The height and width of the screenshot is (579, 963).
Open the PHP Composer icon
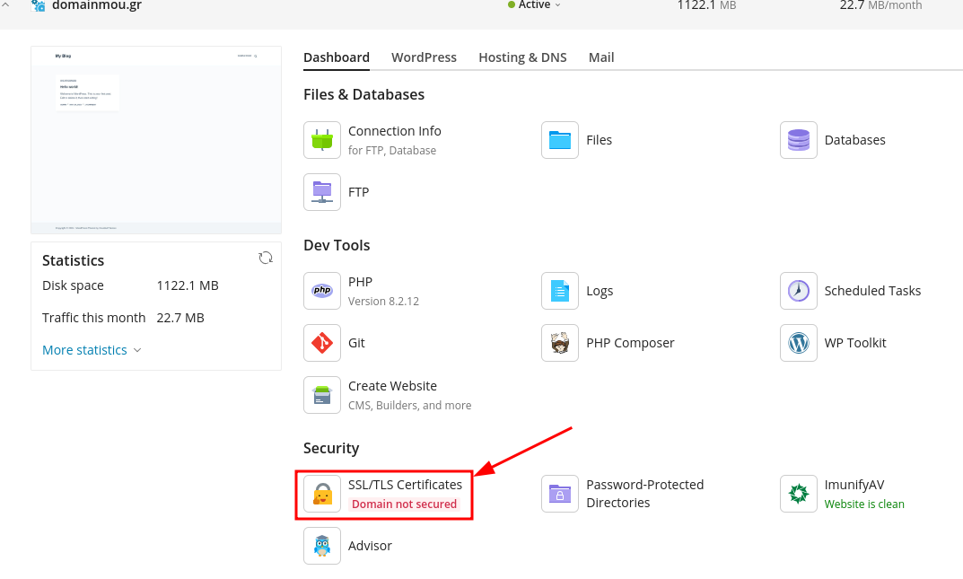coord(559,343)
